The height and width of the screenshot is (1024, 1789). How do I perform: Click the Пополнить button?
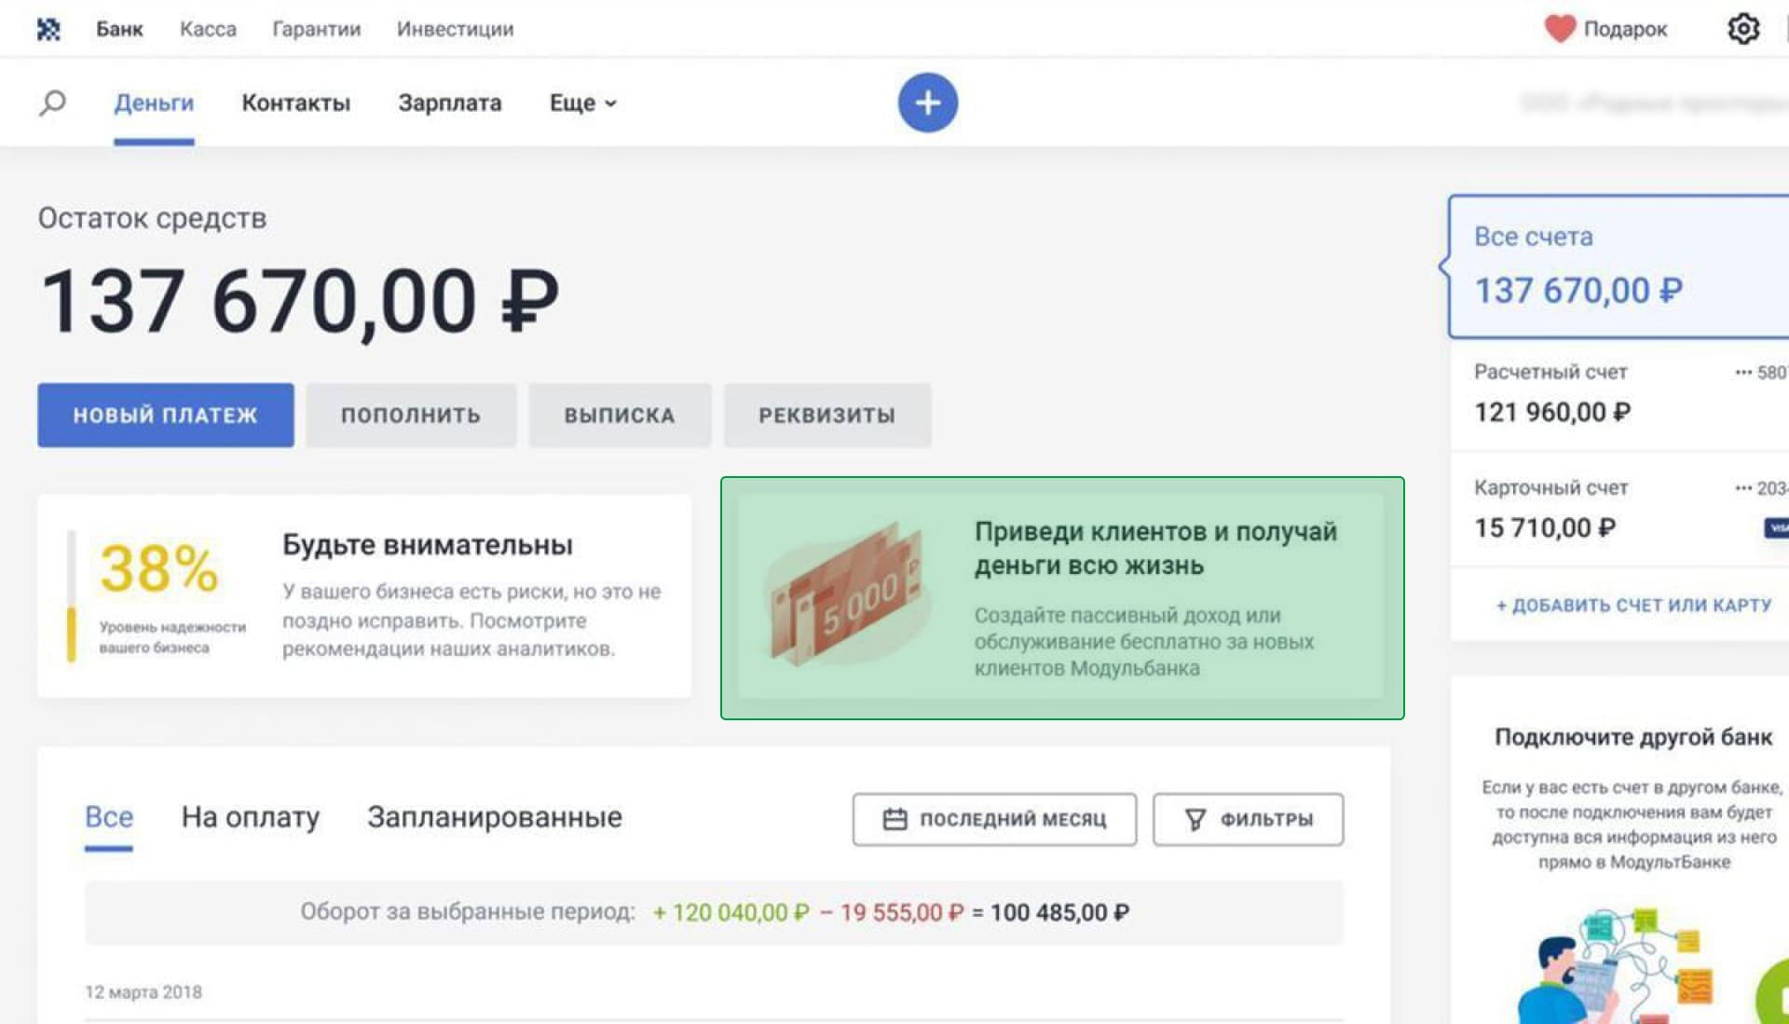411,416
